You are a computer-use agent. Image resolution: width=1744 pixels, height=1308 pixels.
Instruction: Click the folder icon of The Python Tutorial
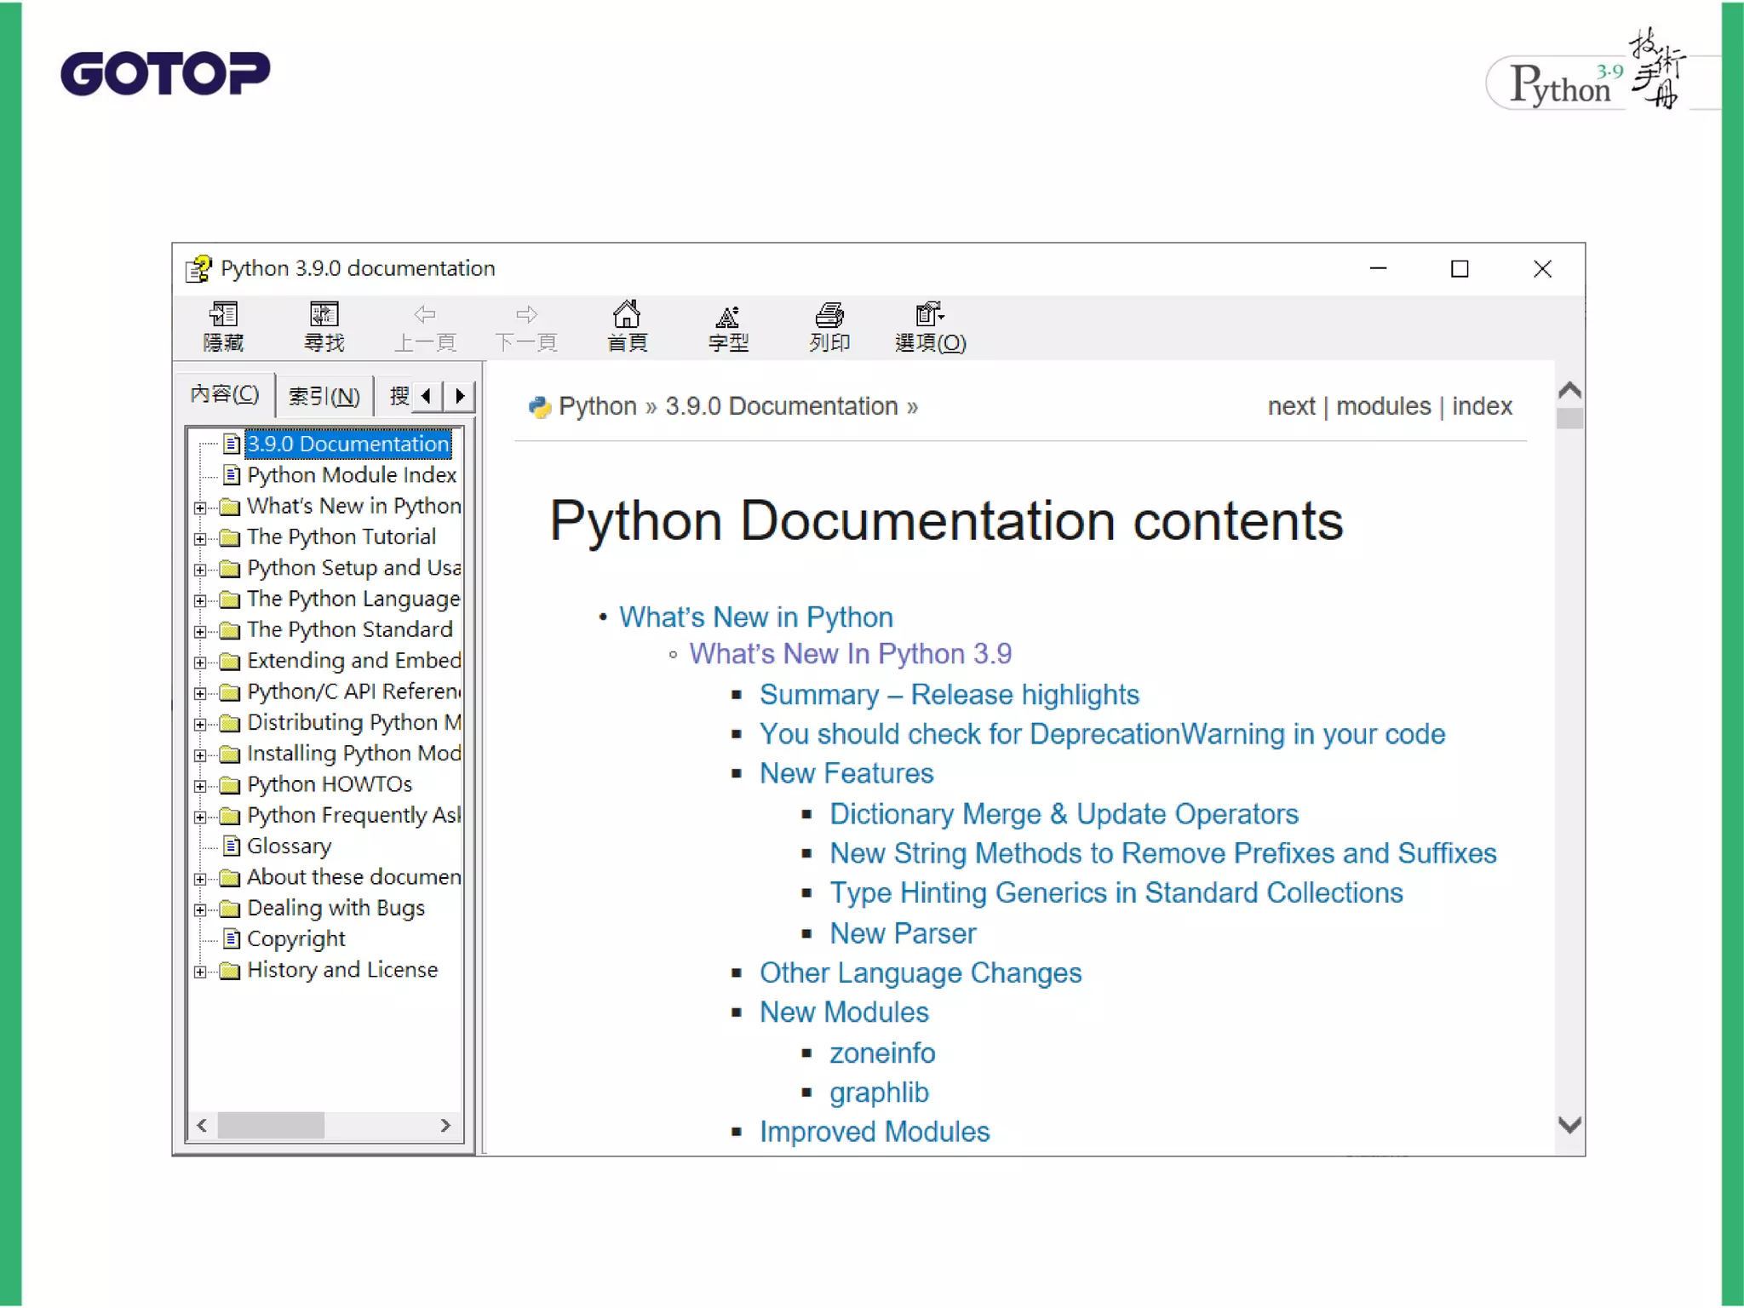230,537
